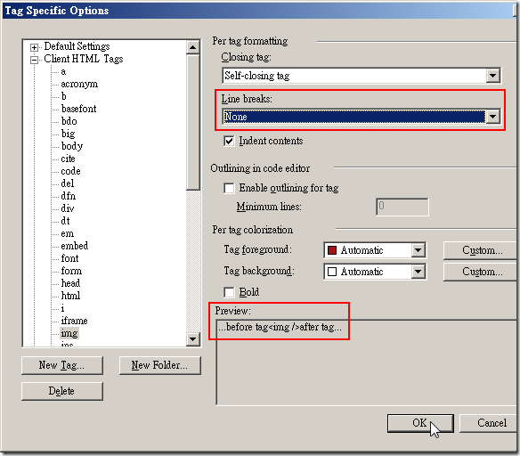Select the div tag
520x456 pixels.
[68, 208]
